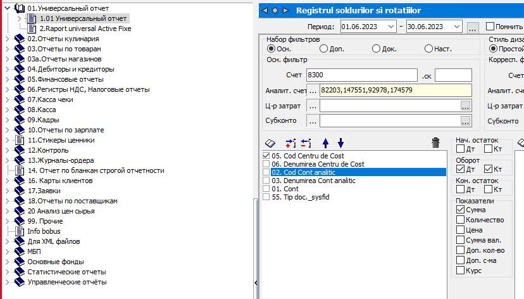
Task: Click the document icon of 1.01 Универсальный отчет
Action: tap(32, 18)
